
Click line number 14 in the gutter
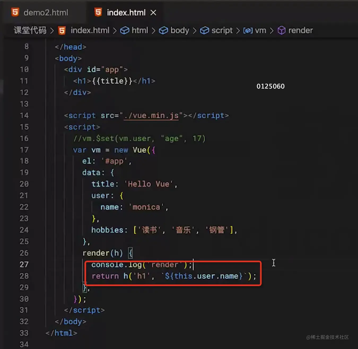(24, 115)
